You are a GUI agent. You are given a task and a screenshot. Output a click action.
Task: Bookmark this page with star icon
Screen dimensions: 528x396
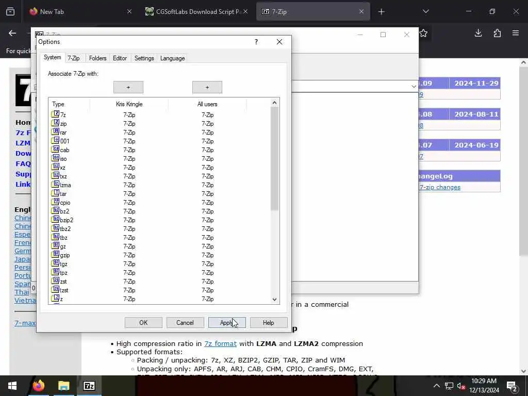tap(424, 33)
